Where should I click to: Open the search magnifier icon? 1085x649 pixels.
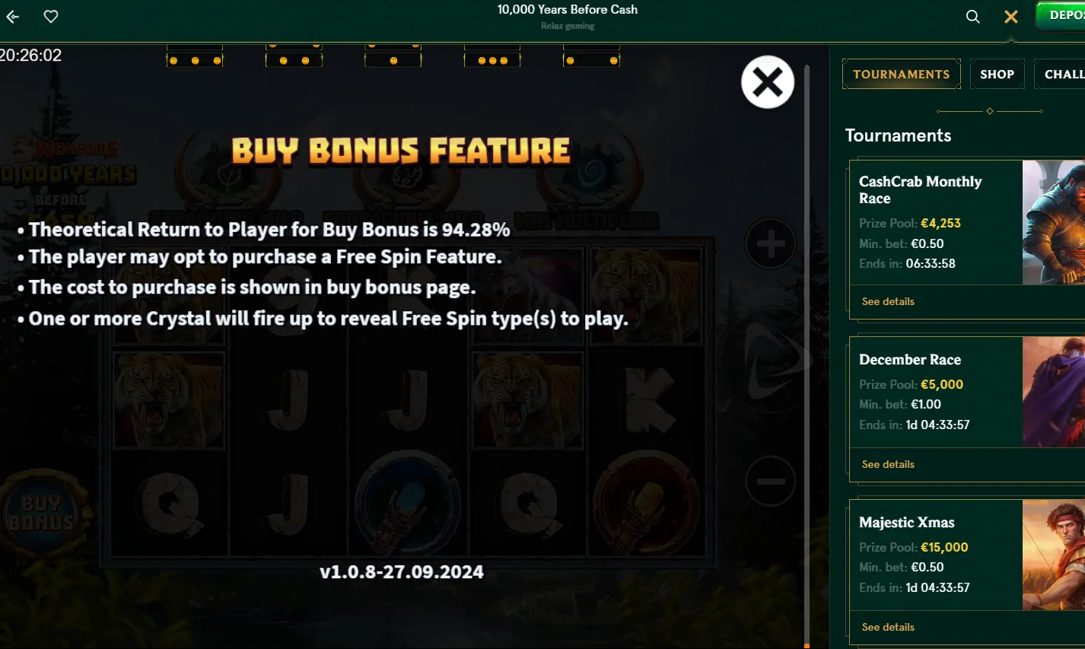(x=972, y=16)
